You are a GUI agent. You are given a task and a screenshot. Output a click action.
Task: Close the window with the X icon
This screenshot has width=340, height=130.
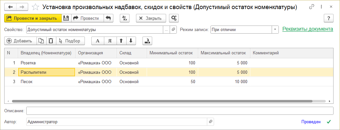331,7
